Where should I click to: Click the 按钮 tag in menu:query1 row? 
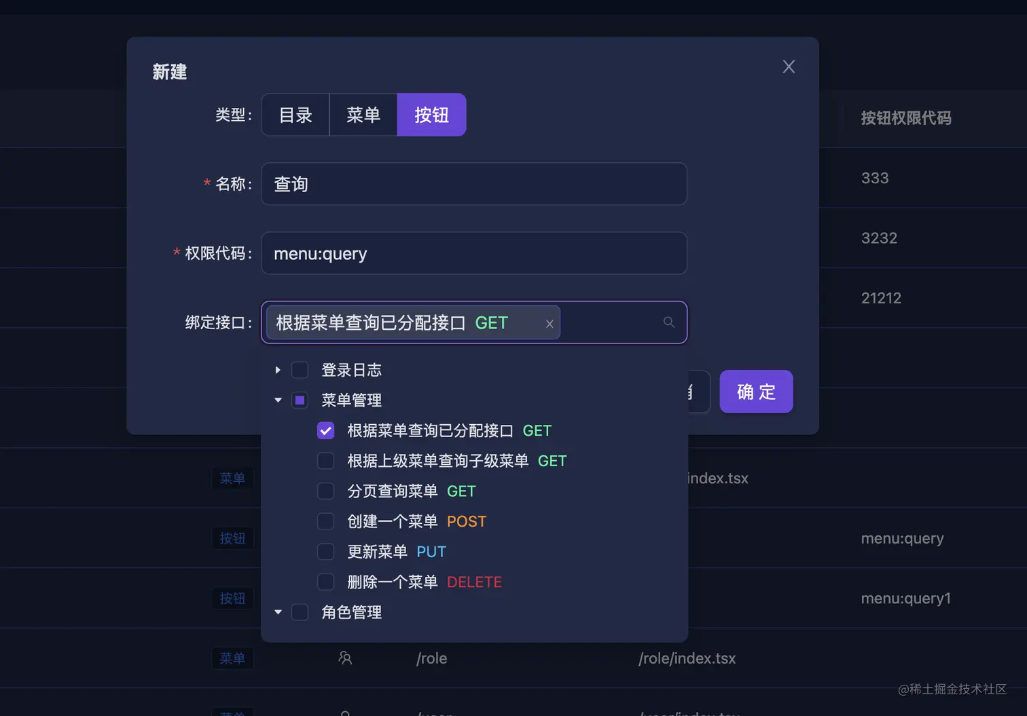232,598
